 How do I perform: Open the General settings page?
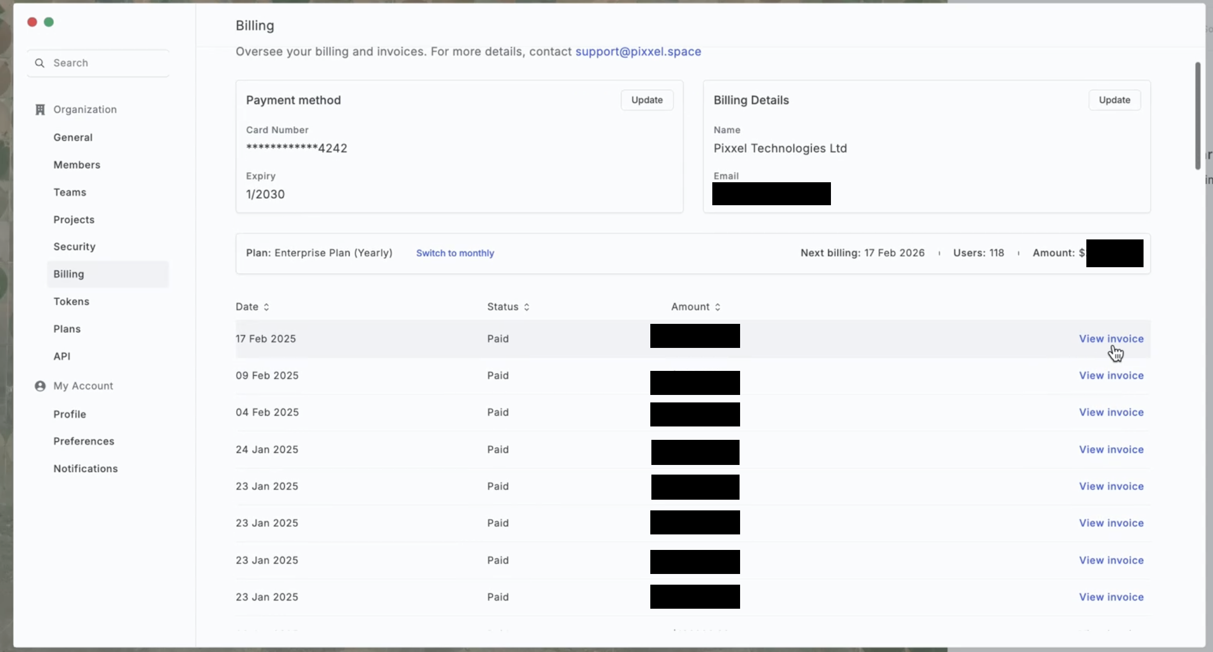[x=73, y=137]
